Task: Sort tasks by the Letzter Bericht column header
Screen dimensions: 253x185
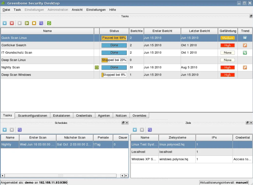Action: [x=200, y=31]
